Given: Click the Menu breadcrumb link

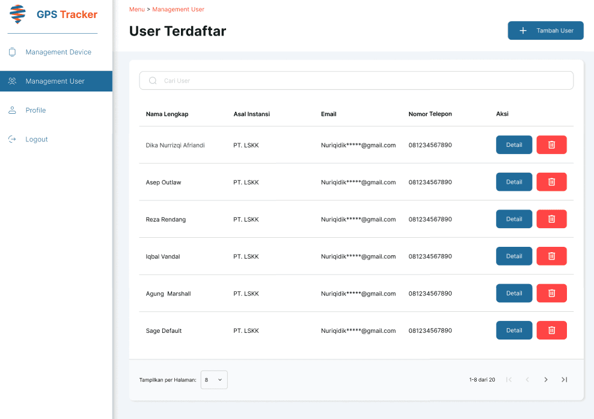Looking at the screenshot, I should pyautogui.click(x=136, y=10).
